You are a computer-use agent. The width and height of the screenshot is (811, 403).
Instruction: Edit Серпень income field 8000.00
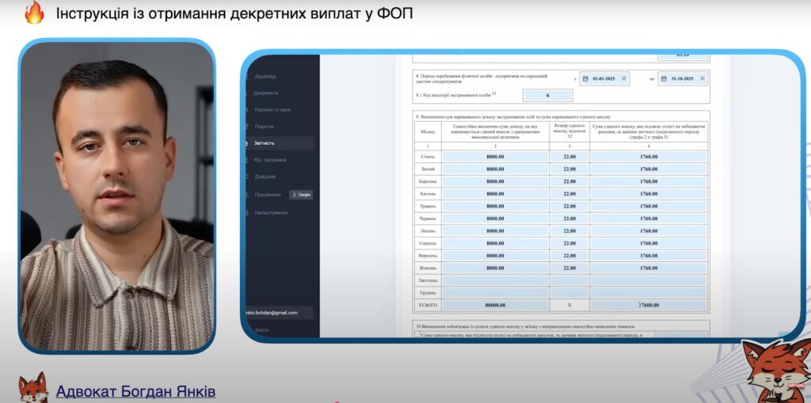(495, 243)
